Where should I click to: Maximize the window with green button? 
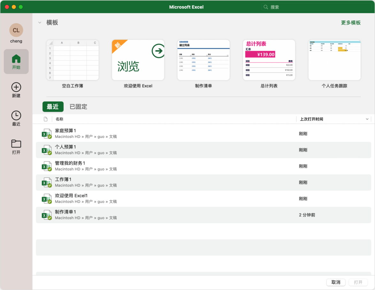(21, 7)
